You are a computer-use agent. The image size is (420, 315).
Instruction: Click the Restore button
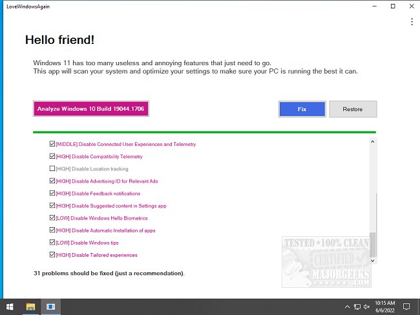tap(353, 109)
